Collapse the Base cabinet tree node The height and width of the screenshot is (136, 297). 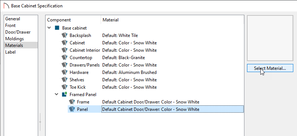(49, 28)
